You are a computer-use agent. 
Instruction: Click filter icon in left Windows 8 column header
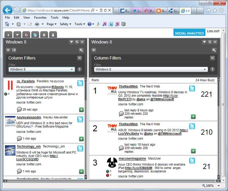pyautogui.click(x=71, y=42)
